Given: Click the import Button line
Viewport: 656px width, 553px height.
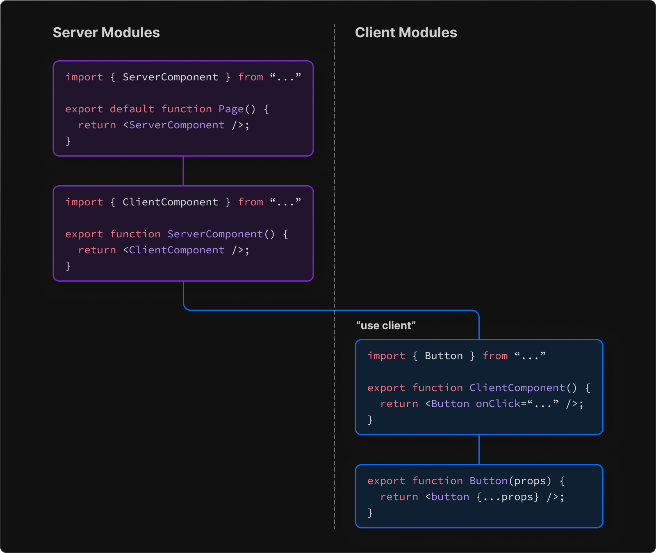Looking at the screenshot, I should 456,356.
